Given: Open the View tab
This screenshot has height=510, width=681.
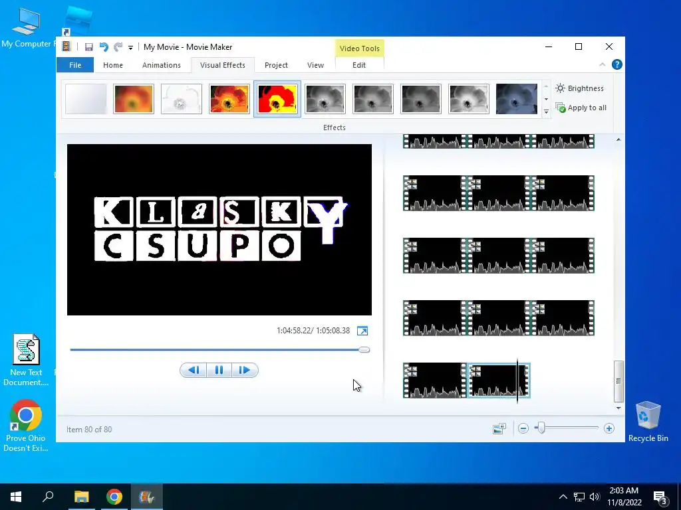Looking at the screenshot, I should coord(315,65).
